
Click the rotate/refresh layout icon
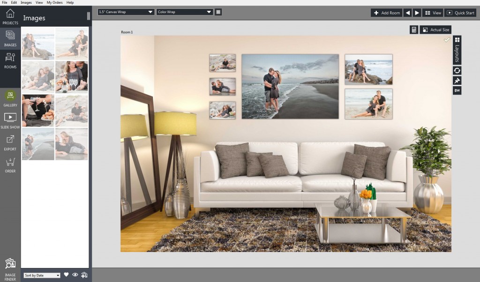click(x=457, y=70)
